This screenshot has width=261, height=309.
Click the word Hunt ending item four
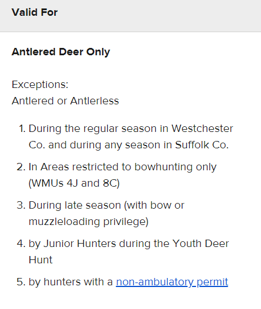pyautogui.click(x=41, y=260)
